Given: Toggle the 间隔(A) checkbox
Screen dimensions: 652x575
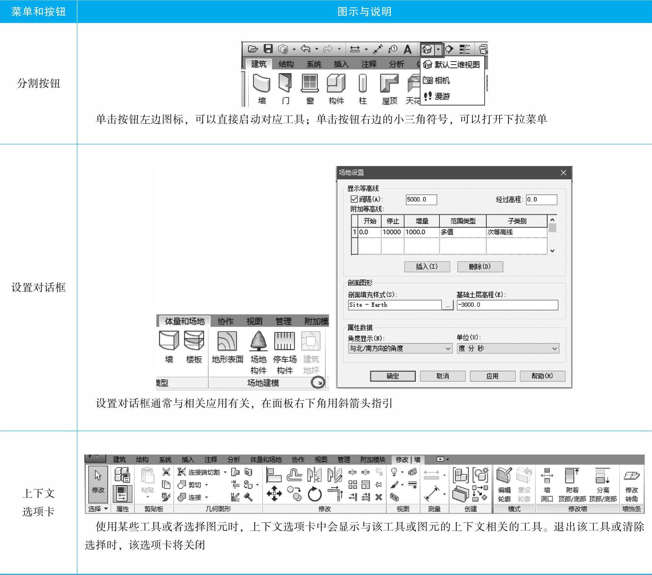Looking at the screenshot, I should 354,199.
